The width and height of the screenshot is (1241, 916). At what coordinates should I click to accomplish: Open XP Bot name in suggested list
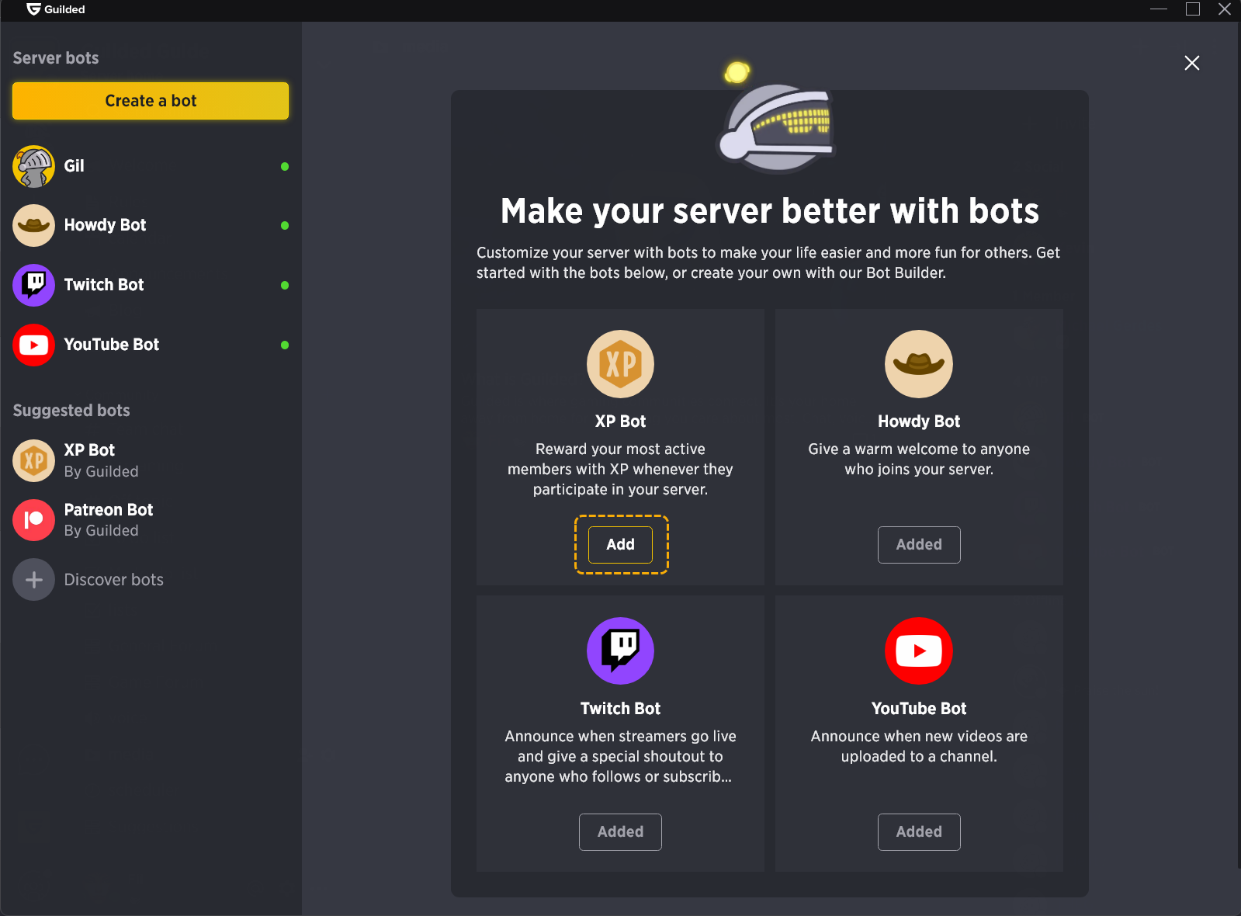(x=89, y=450)
